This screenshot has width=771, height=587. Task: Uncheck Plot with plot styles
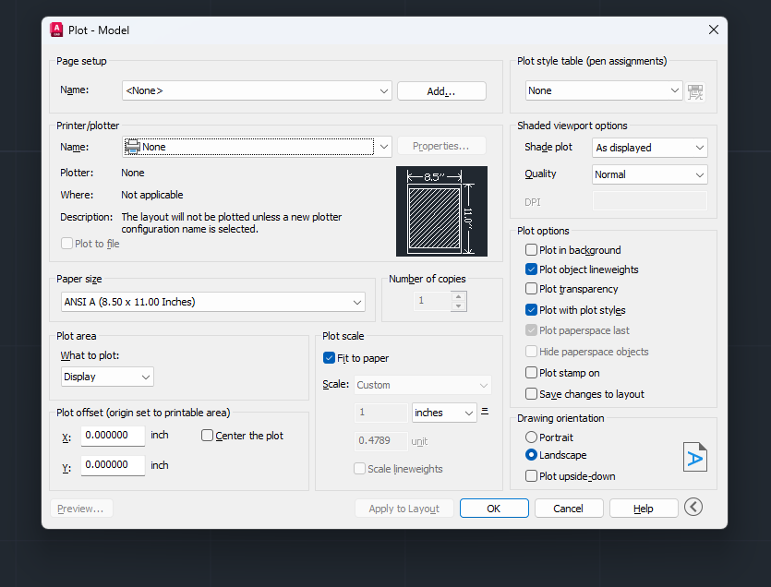pos(531,310)
